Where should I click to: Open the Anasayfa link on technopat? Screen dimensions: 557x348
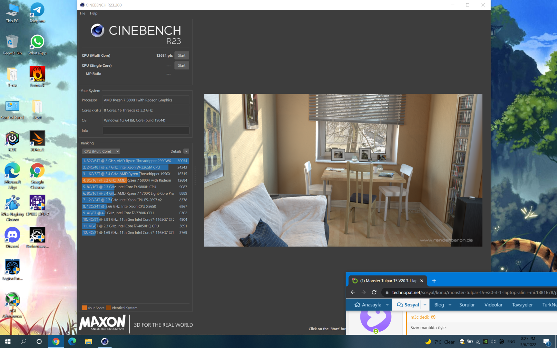[368, 305]
